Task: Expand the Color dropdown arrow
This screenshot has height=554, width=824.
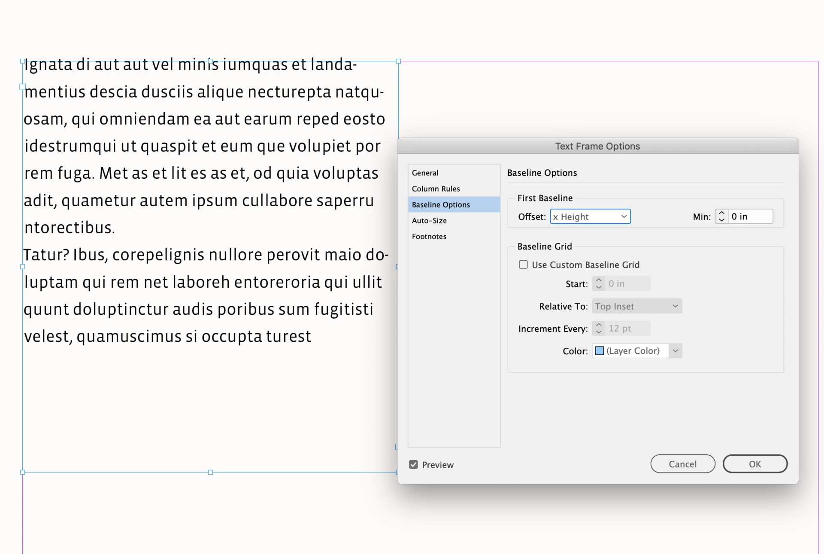Action: pyautogui.click(x=675, y=351)
